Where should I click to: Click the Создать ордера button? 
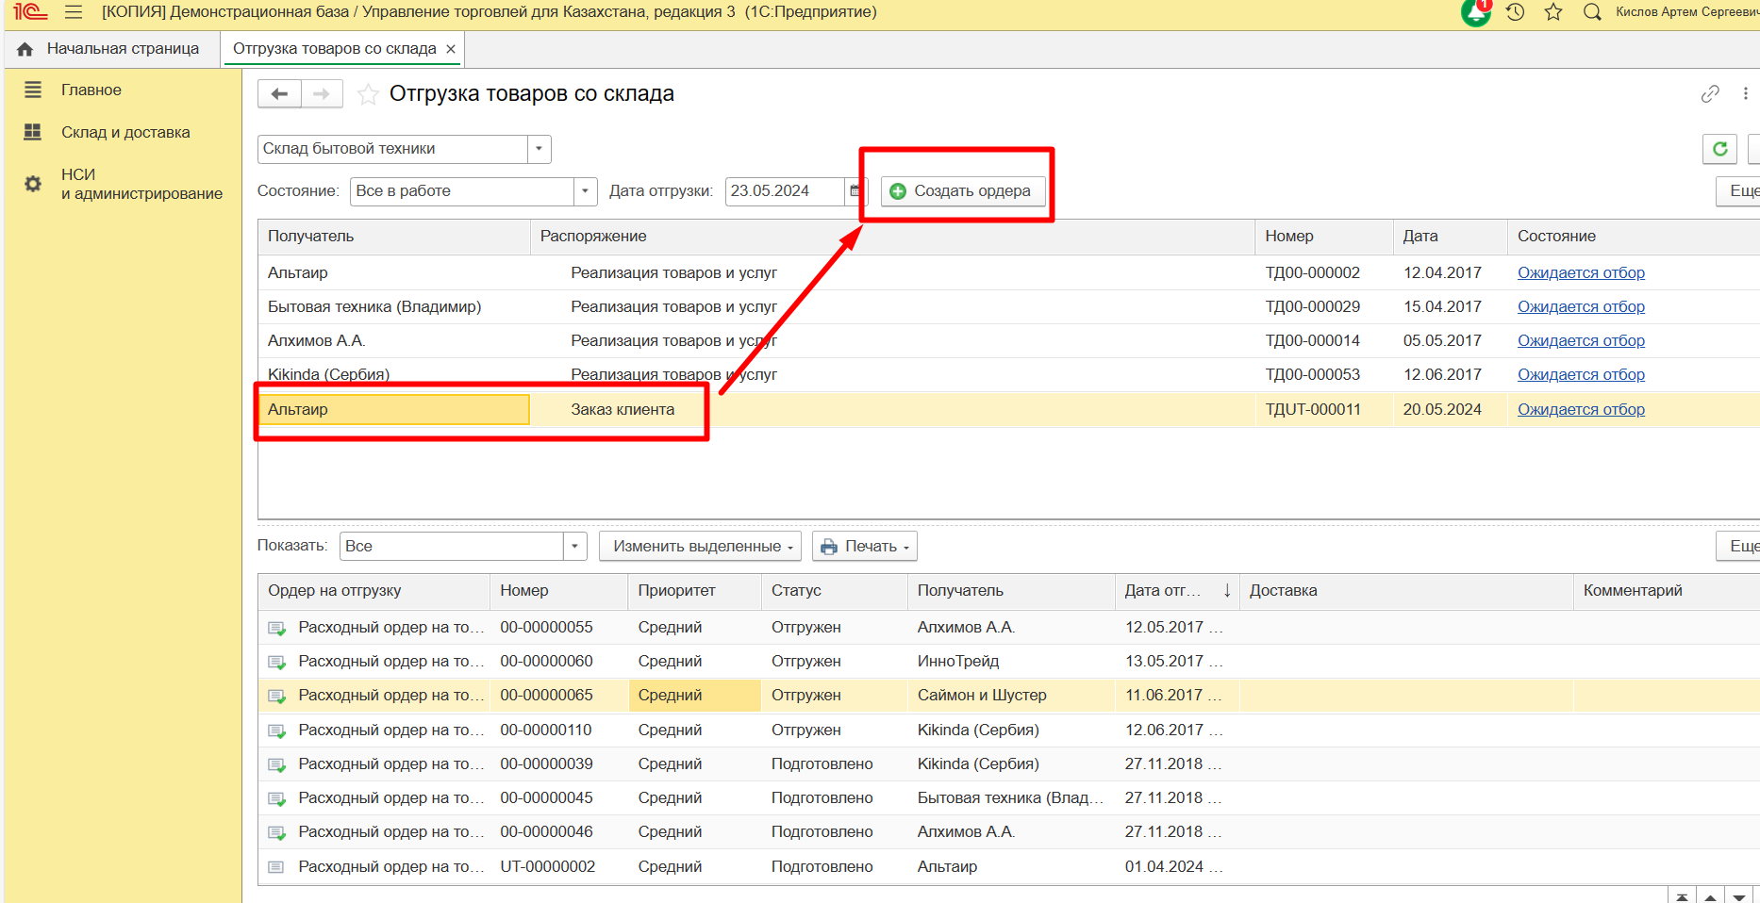click(x=962, y=191)
